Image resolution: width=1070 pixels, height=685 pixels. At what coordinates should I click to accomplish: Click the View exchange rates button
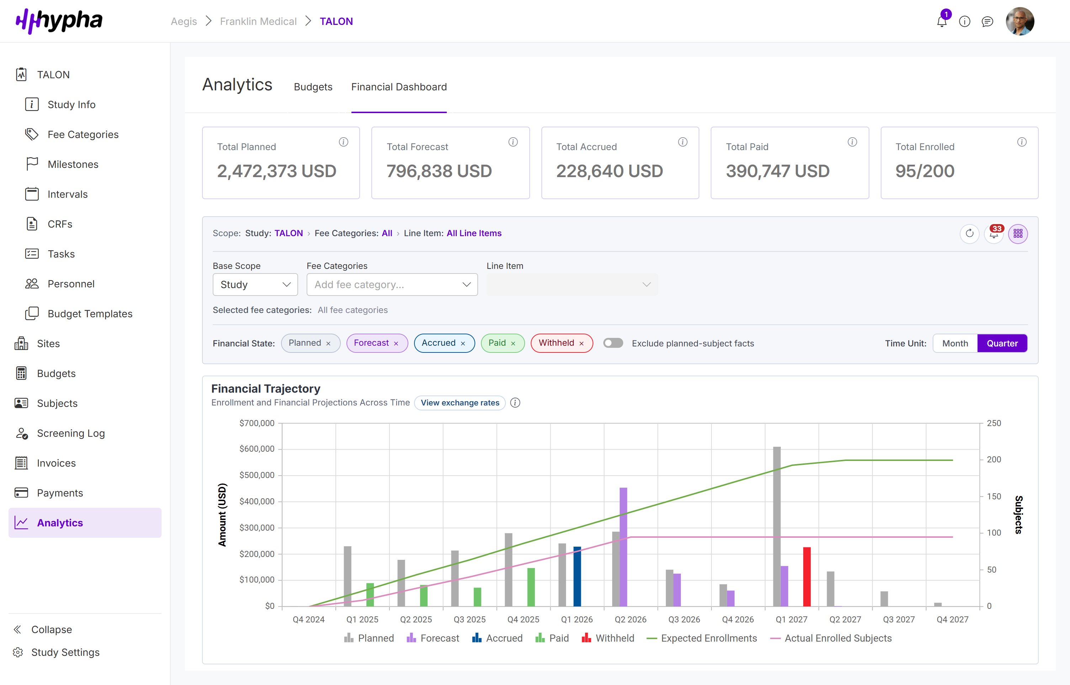460,403
